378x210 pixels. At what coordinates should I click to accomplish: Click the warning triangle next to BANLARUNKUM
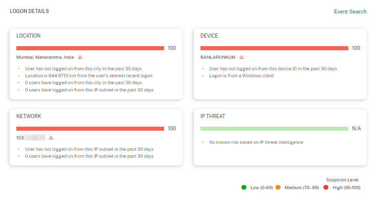pyautogui.click(x=242, y=57)
